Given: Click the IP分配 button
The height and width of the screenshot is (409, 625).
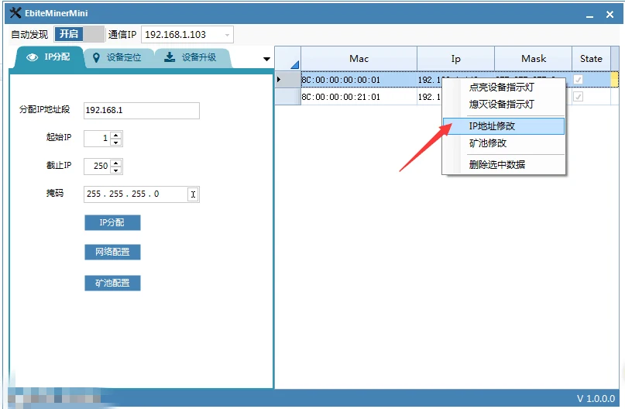Looking at the screenshot, I should (x=112, y=222).
